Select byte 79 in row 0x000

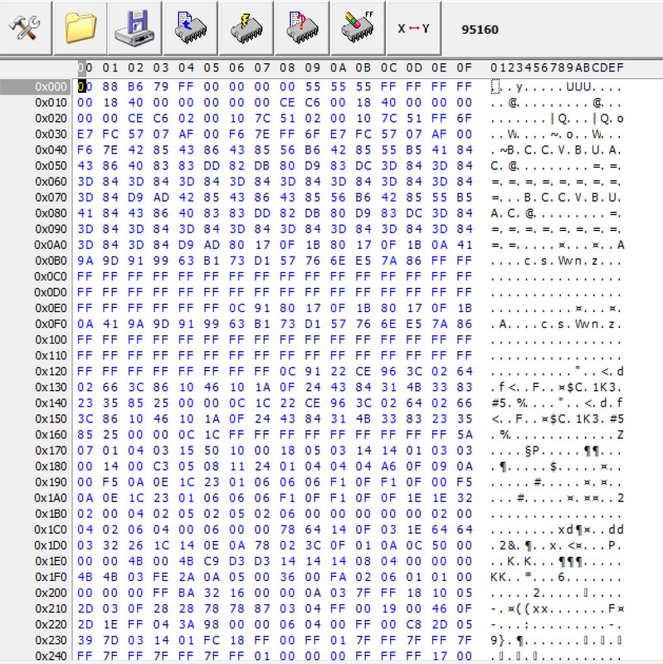(x=161, y=87)
